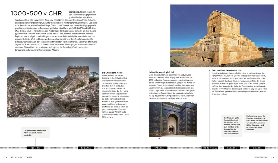Click the 700 v. Chr. timeline marker

pyautogui.click(x=86, y=148)
